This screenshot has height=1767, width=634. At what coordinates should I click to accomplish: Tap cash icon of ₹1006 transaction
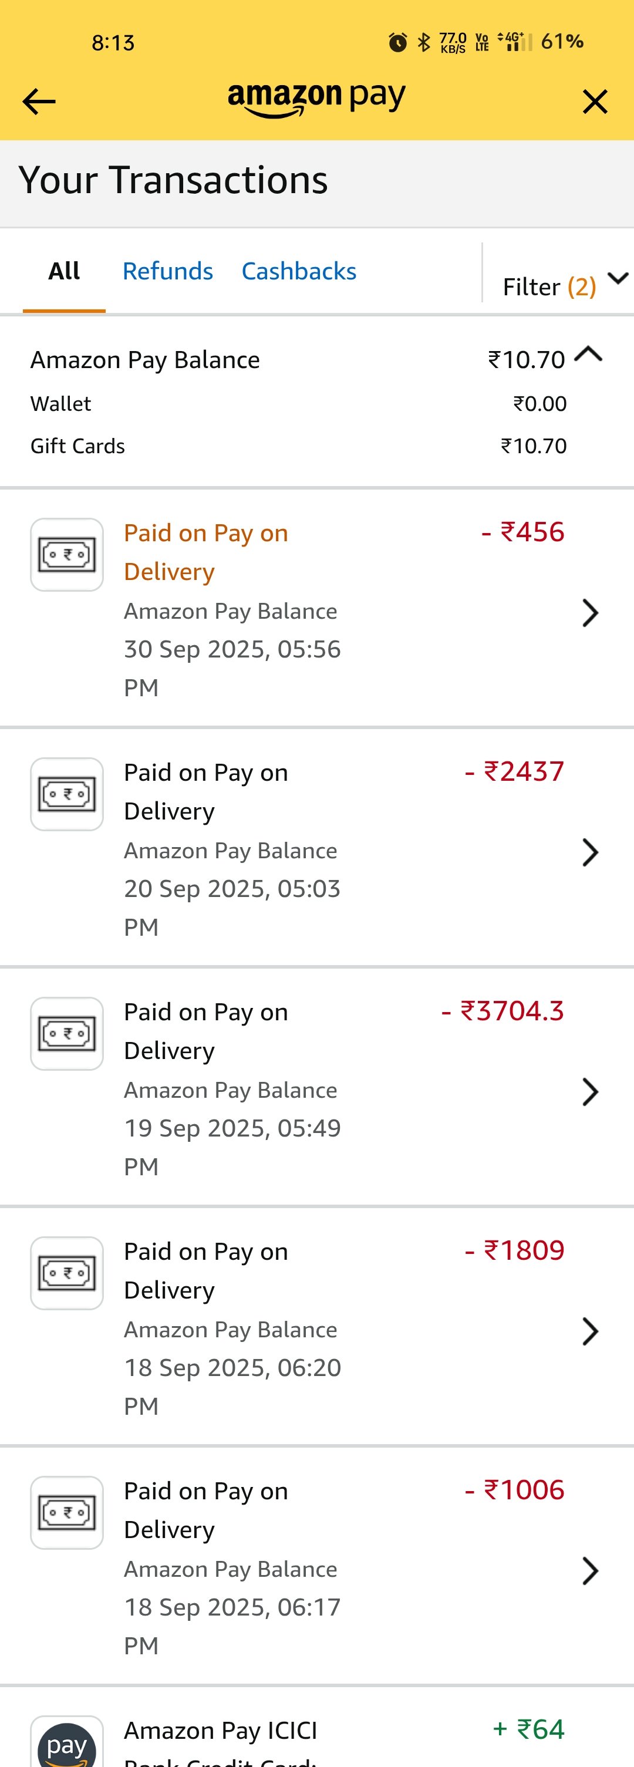(66, 1512)
